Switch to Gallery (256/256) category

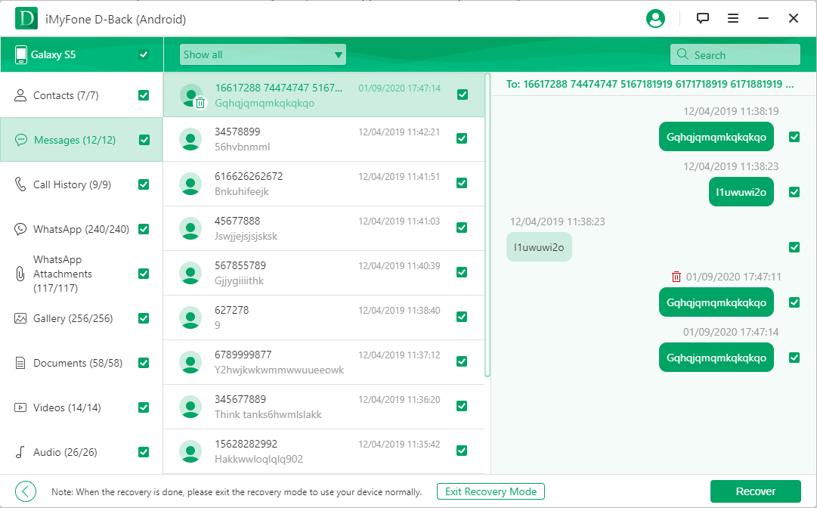[x=73, y=318]
